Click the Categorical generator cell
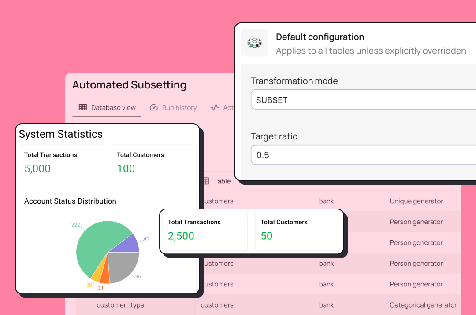The image size is (476, 315). [423, 305]
